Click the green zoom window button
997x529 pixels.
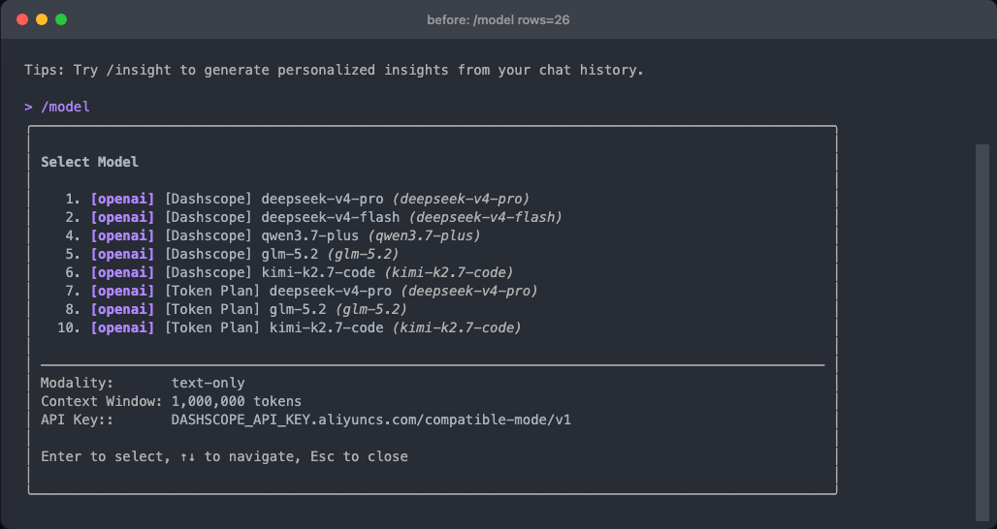(61, 19)
